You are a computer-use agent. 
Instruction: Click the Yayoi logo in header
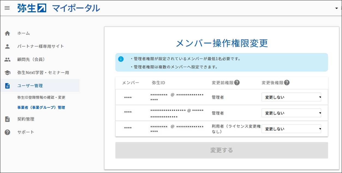(x=32, y=8)
